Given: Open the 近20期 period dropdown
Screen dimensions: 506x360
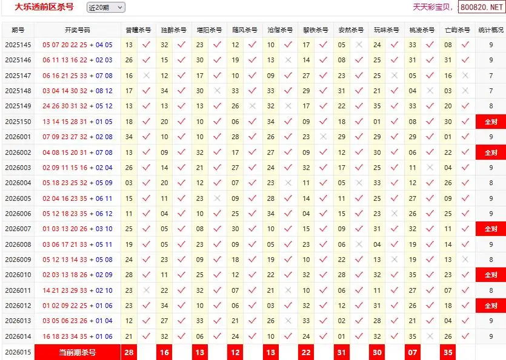Looking at the screenshot, I should point(105,7).
